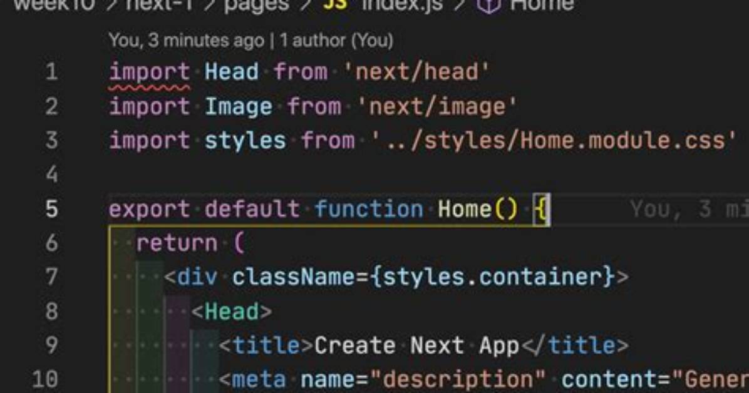Click the 'default' keyword on line 5

point(252,209)
